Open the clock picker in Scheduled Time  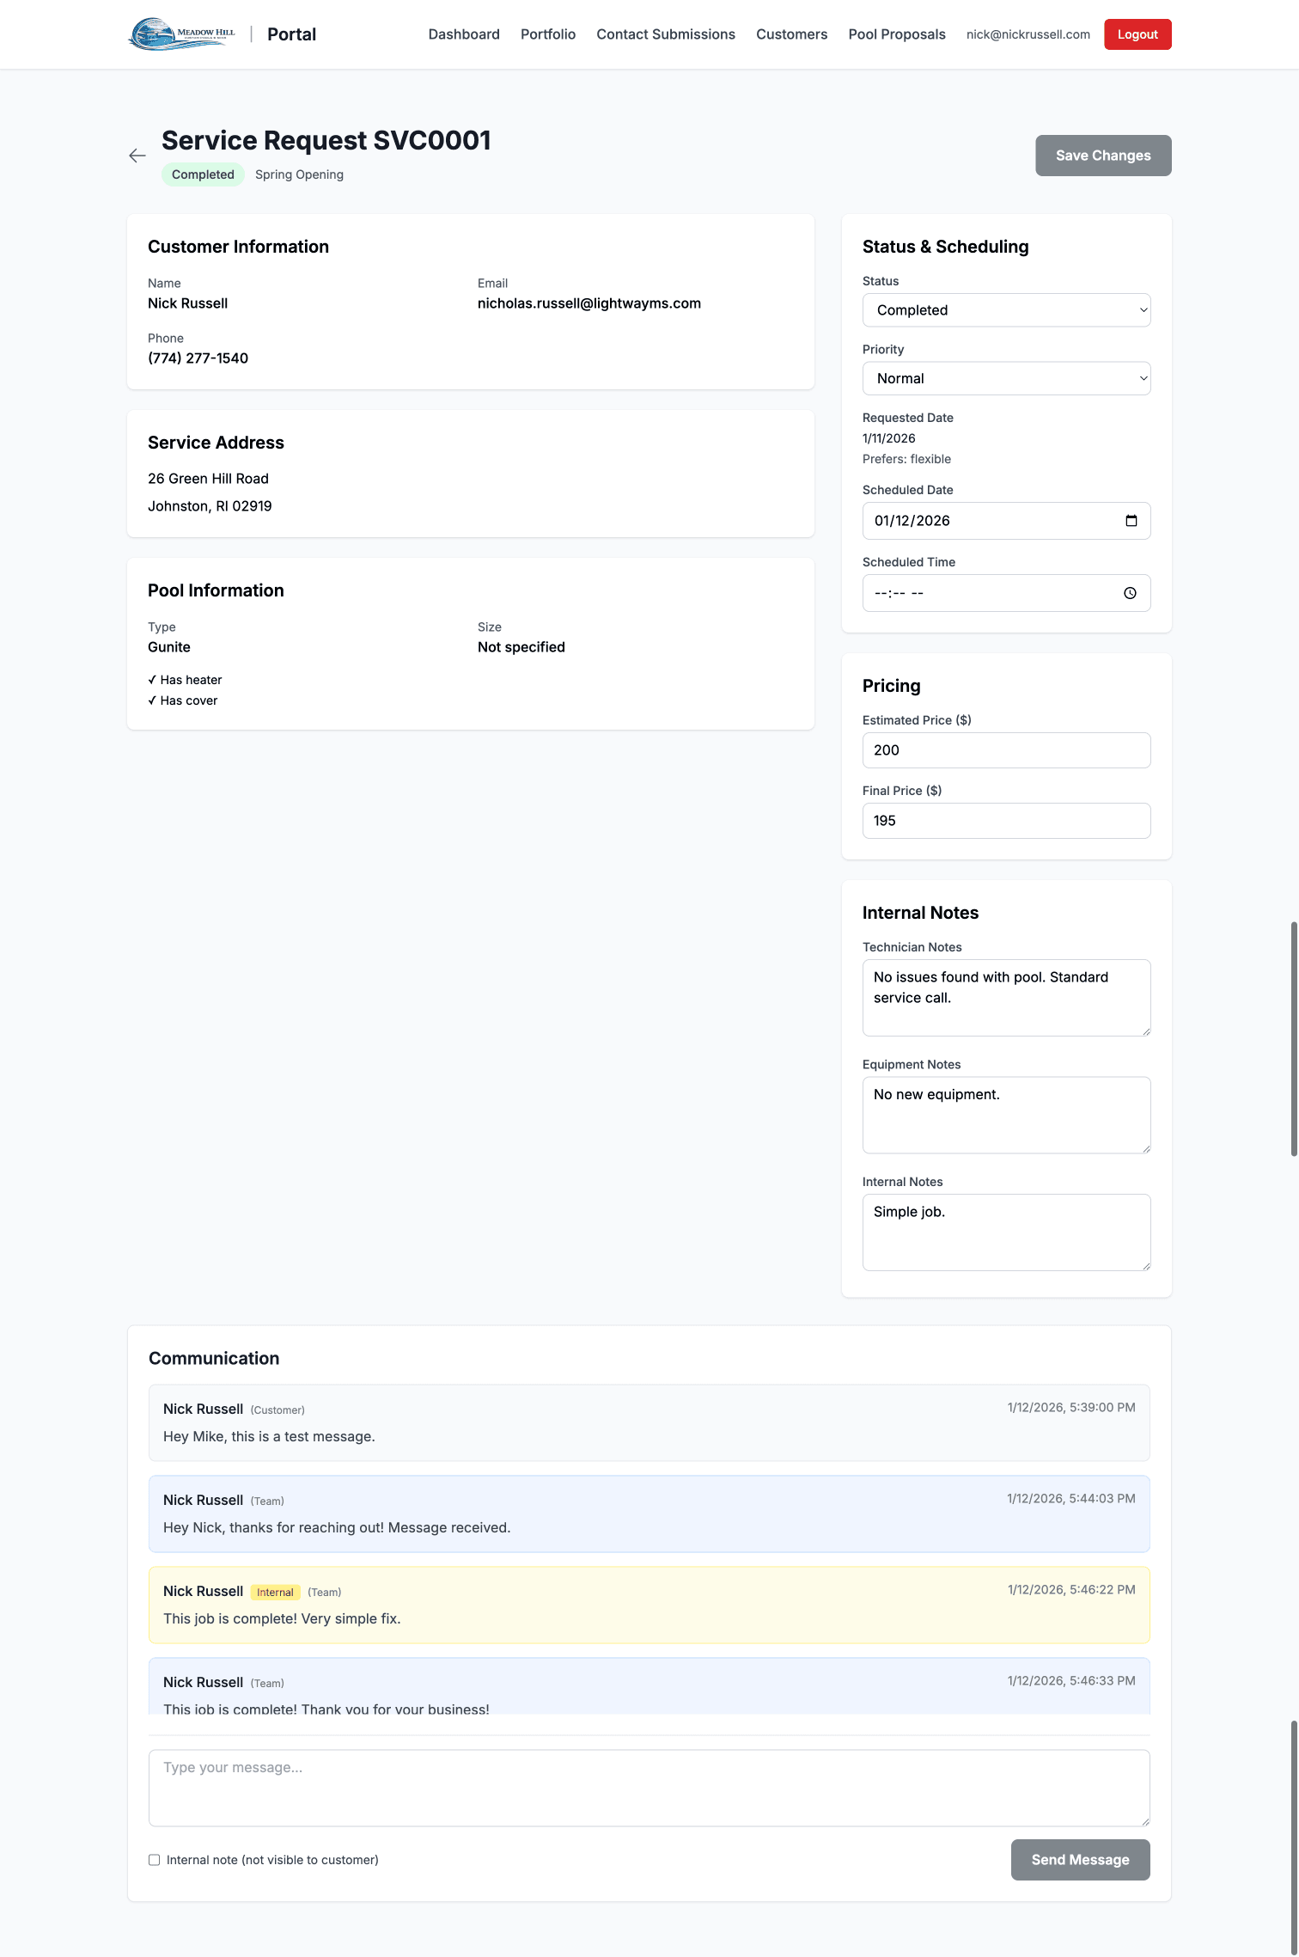[1130, 593]
